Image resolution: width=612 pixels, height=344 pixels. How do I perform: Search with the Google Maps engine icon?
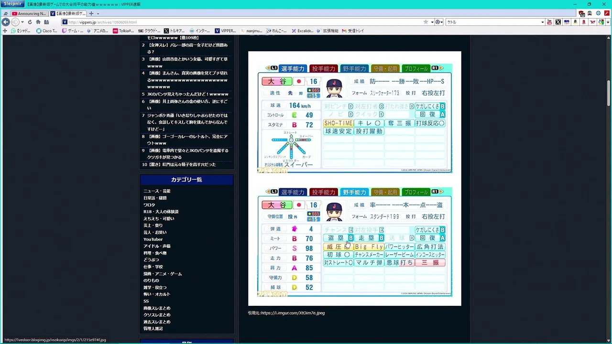[x=601, y=22]
